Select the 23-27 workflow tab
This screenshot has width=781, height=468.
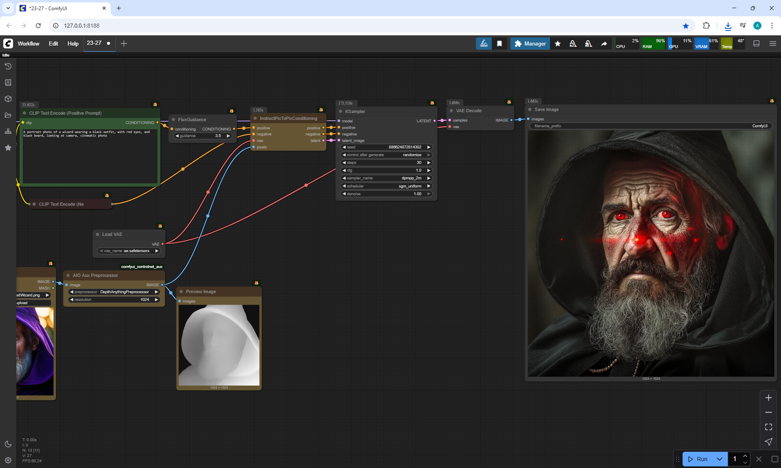94,43
